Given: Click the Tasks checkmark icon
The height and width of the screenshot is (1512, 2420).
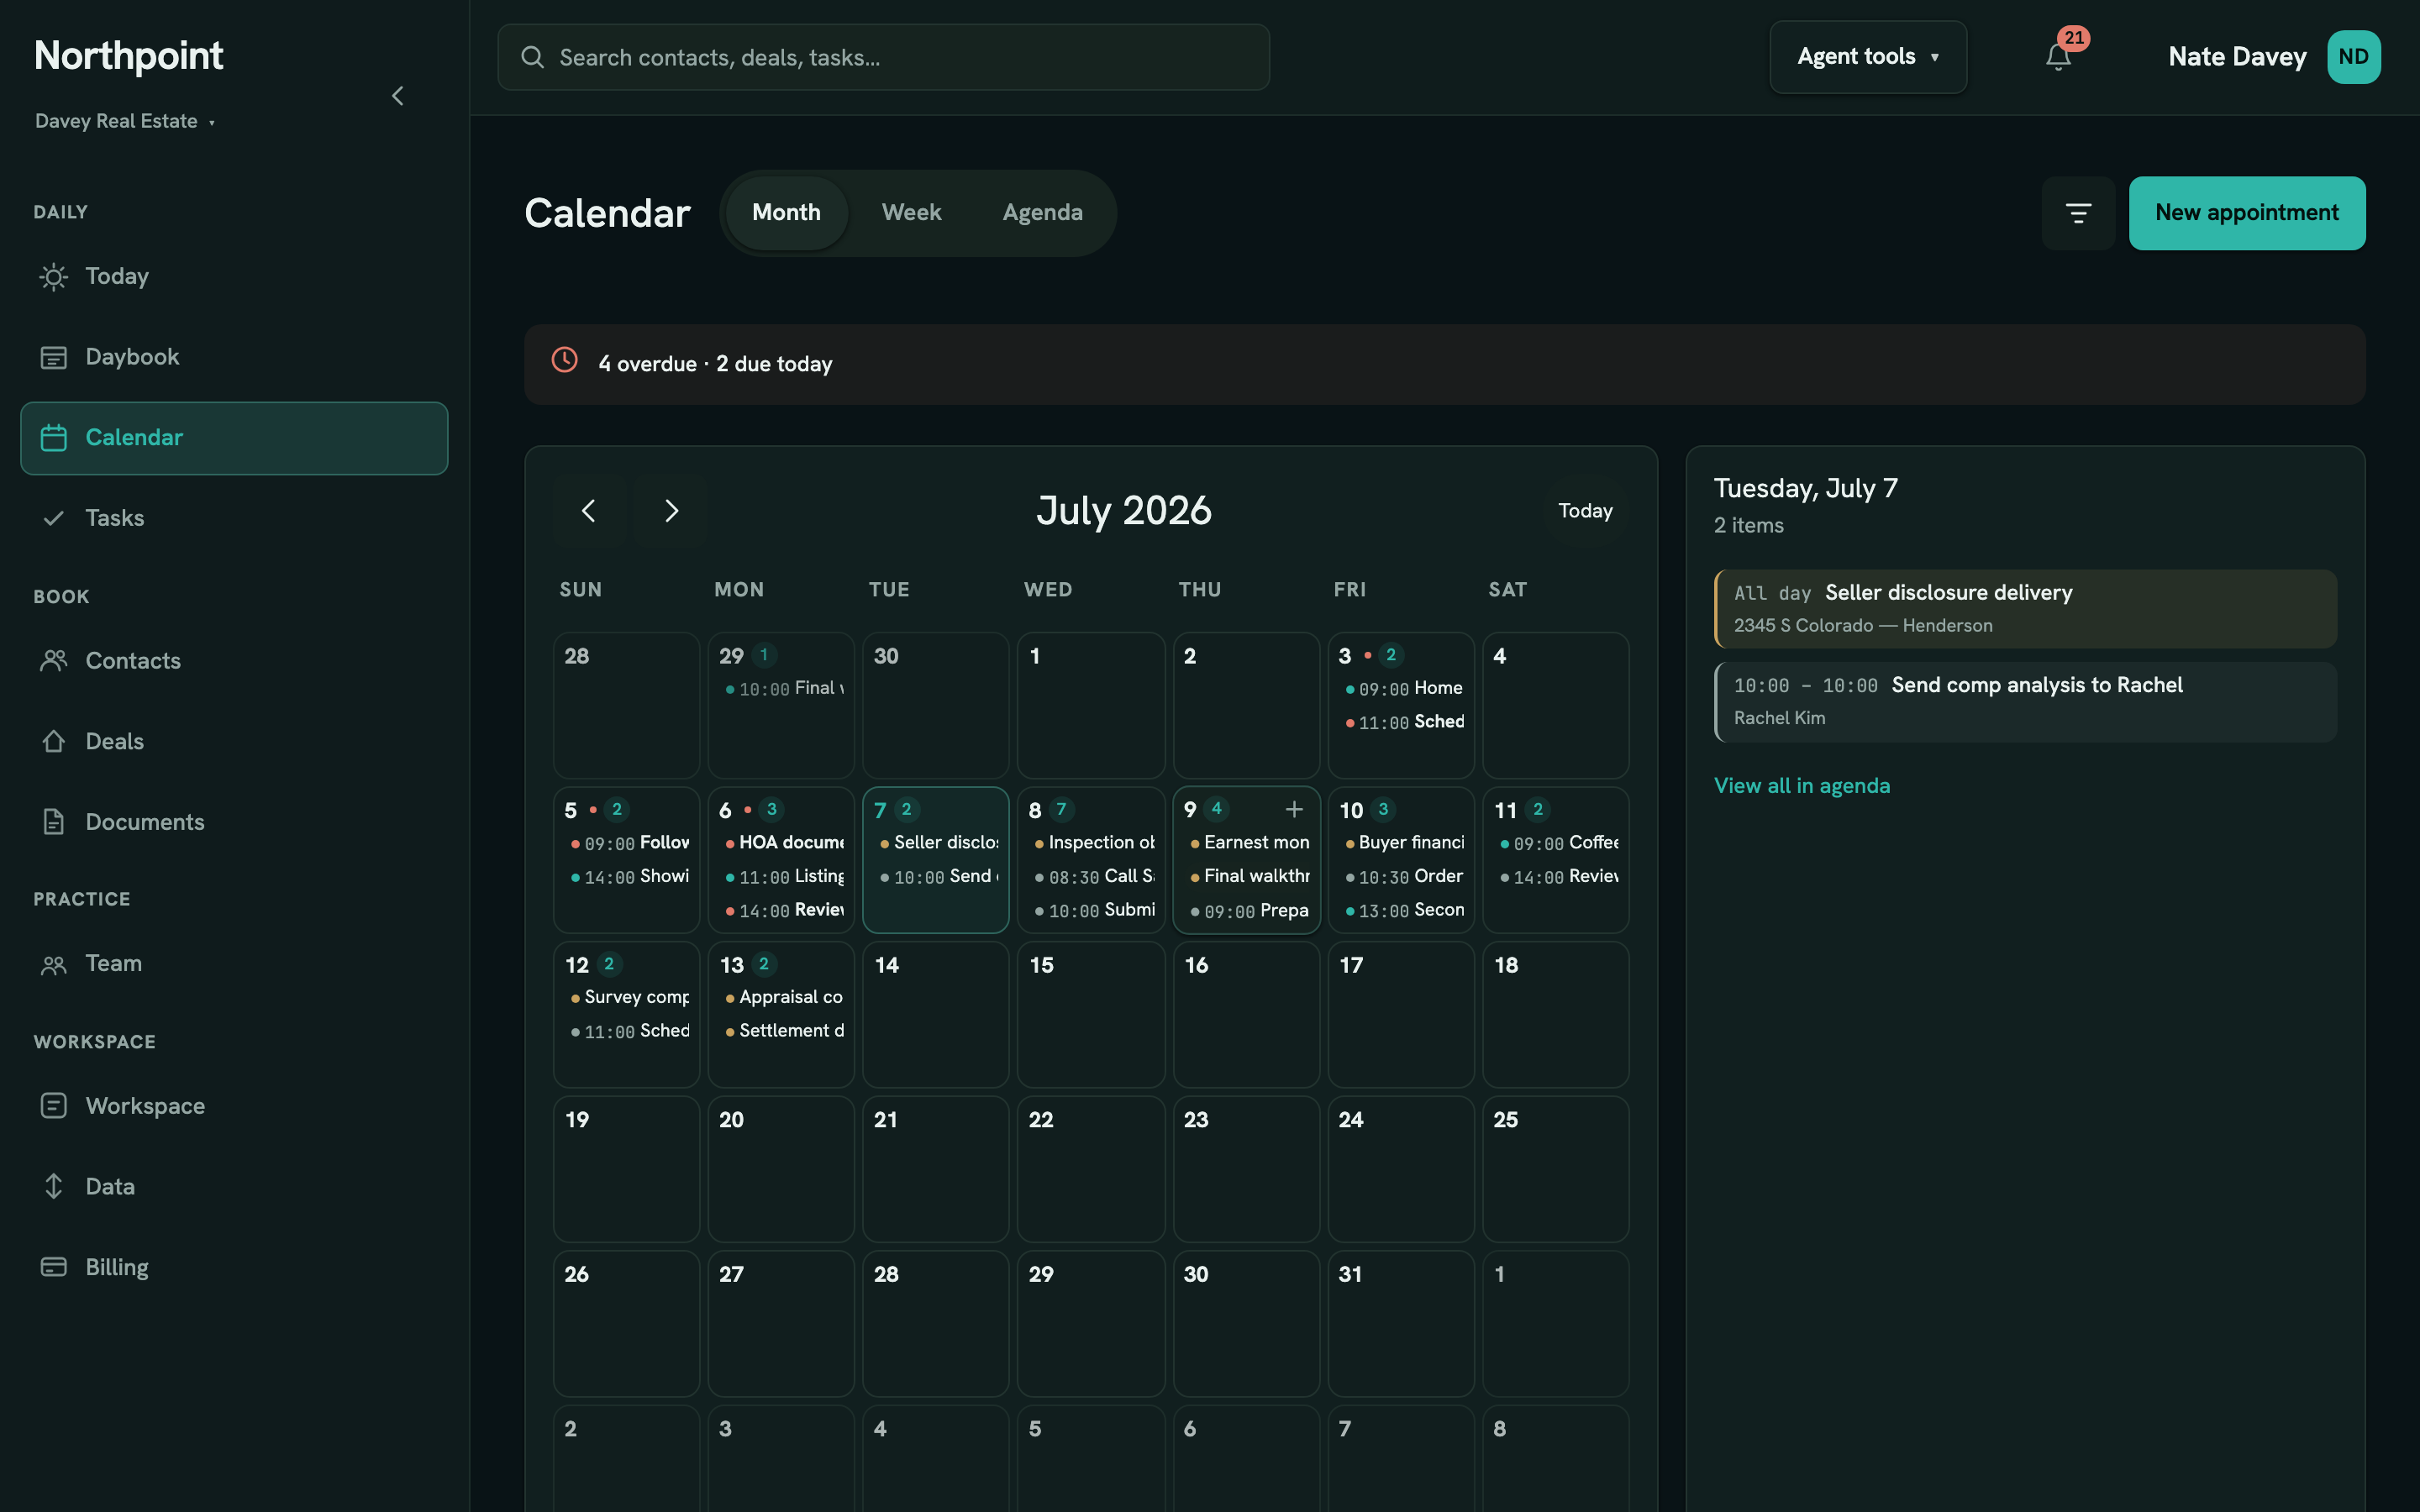Looking at the screenshot, I should click(x=54, y=518).
